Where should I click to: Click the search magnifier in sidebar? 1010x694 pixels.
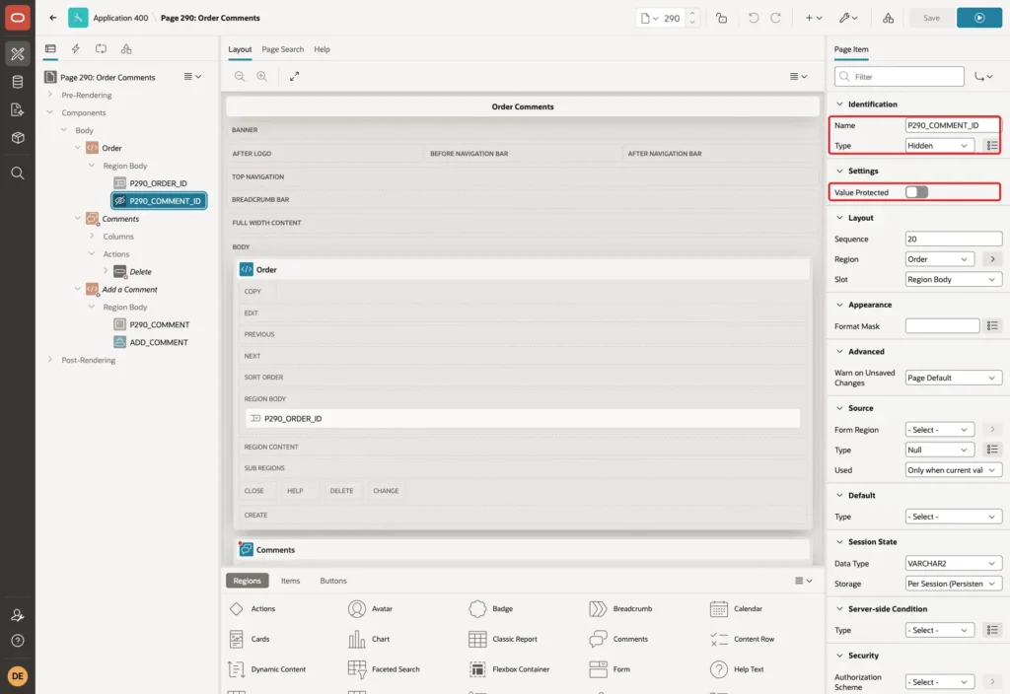(18, 173)
